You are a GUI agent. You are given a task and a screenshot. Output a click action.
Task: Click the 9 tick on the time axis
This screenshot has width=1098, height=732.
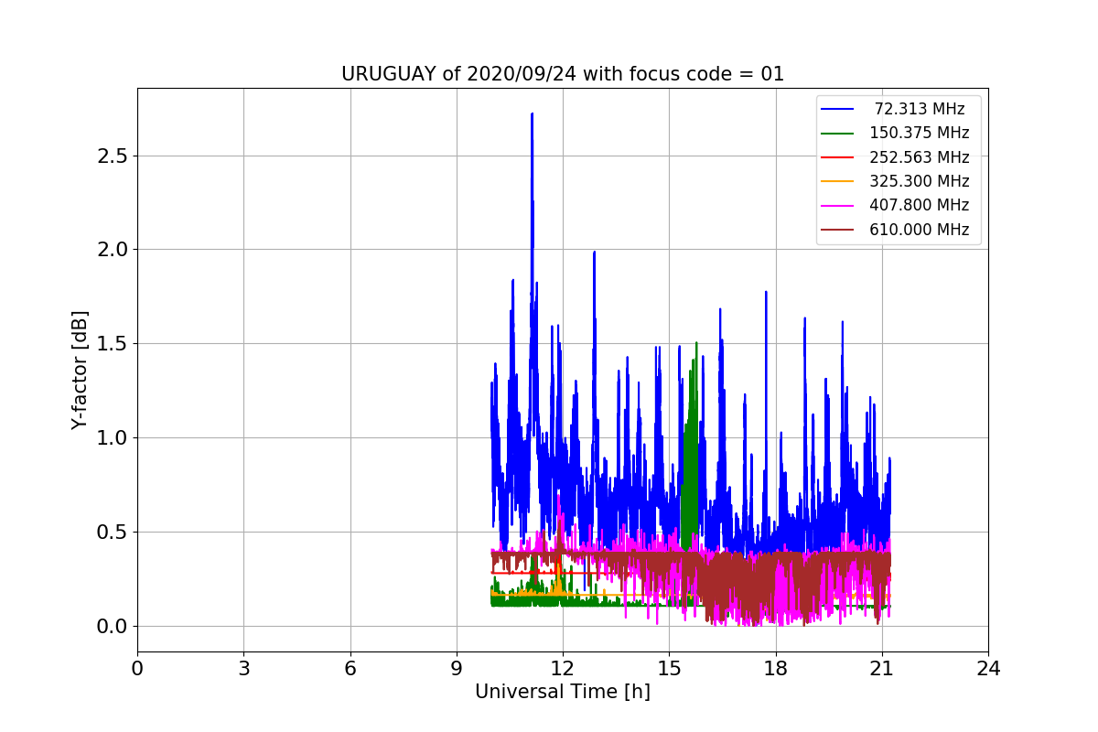(457, 669)
